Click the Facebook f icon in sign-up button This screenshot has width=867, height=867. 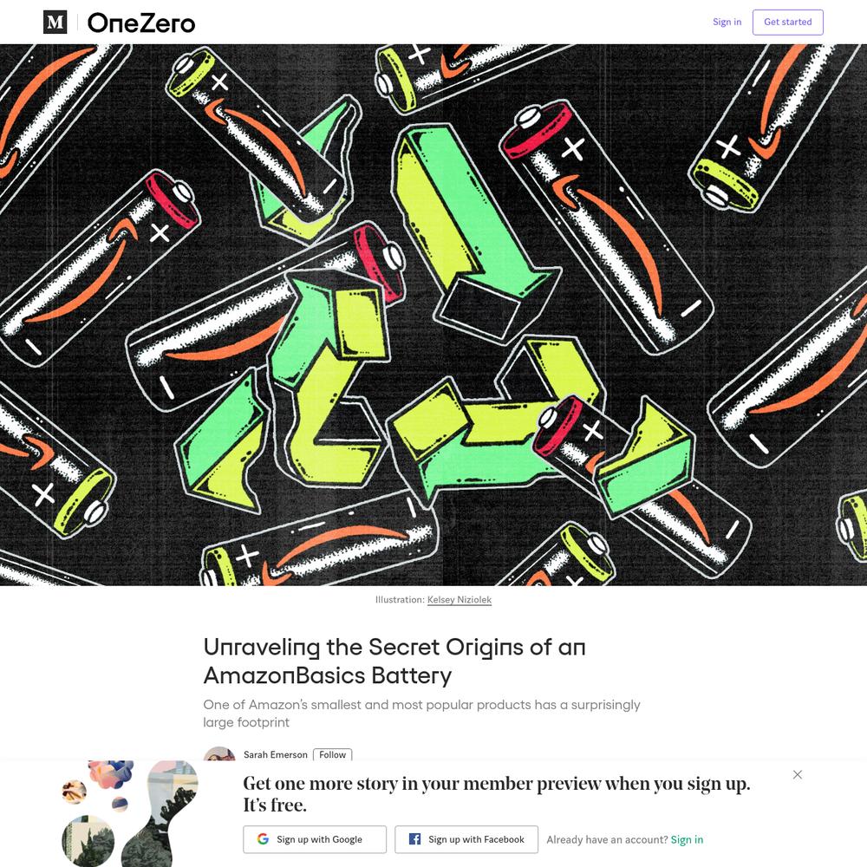pos(414,838)
